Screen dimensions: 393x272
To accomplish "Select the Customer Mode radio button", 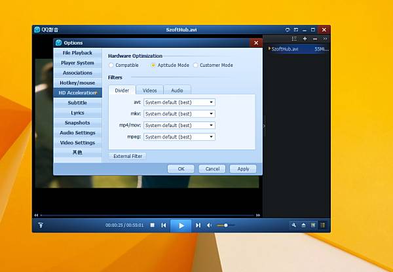I will (x=195, y=65).
